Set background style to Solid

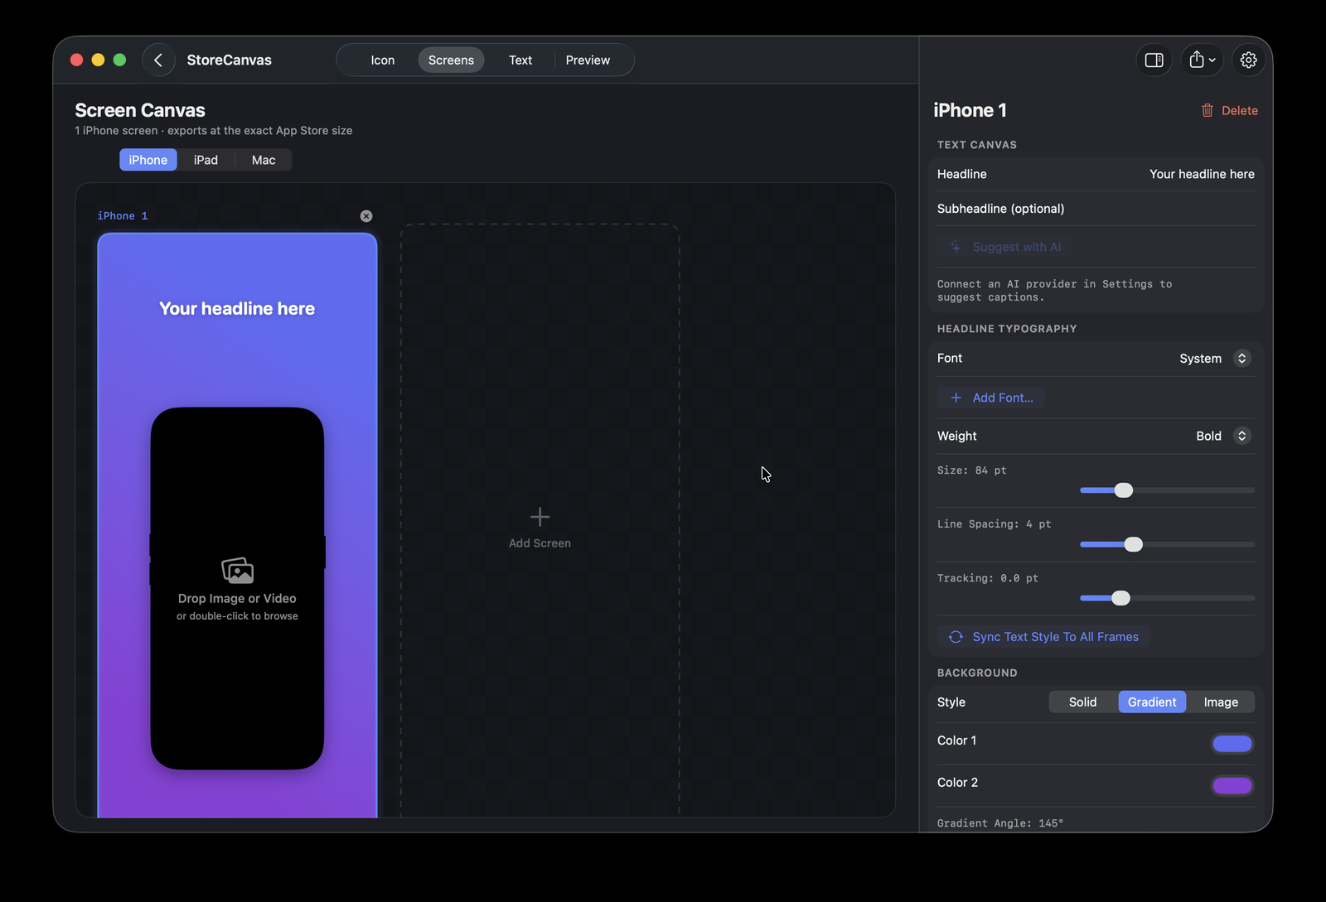pos(1082,702)
